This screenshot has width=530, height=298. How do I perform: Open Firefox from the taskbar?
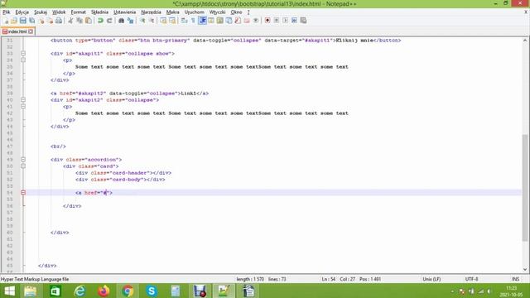[104, 291]
